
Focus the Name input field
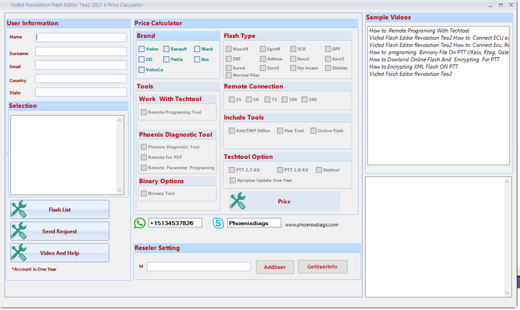click(x=81, y=38)
